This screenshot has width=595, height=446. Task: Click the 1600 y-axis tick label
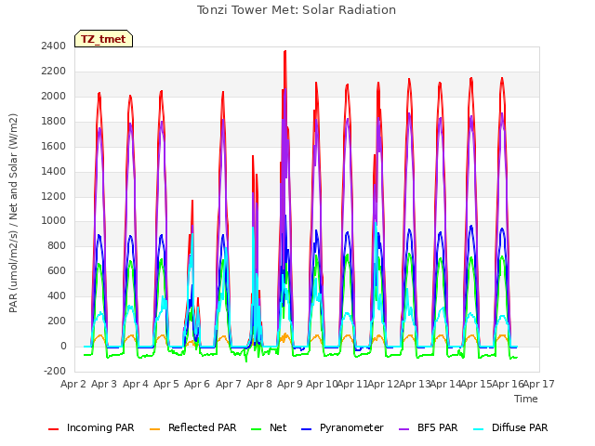tap(54, 147)
